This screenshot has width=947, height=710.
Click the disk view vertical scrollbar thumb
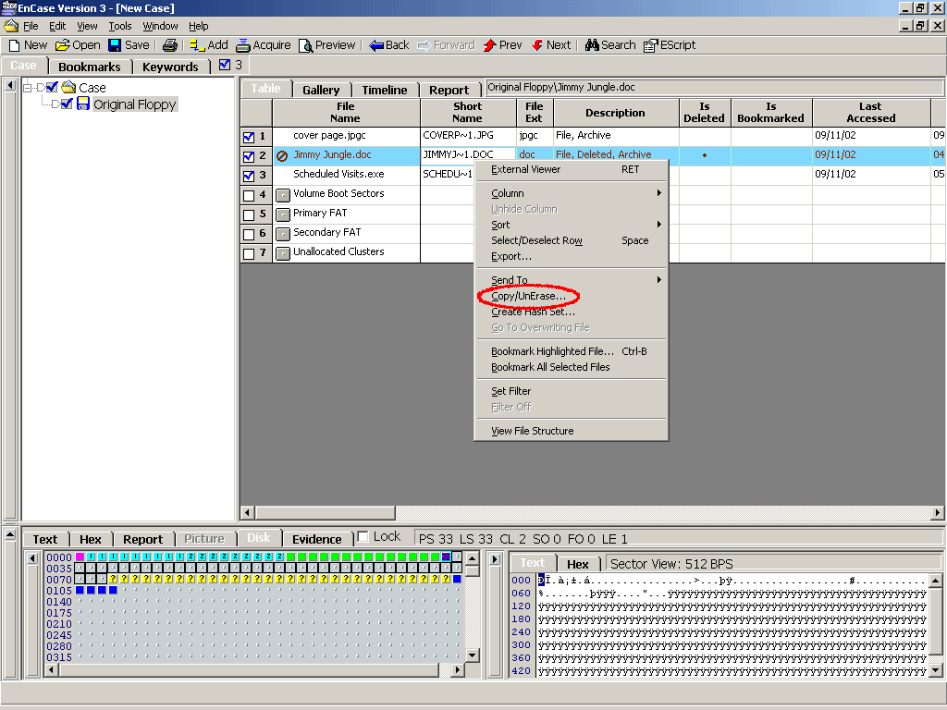(x=473, y=571)
